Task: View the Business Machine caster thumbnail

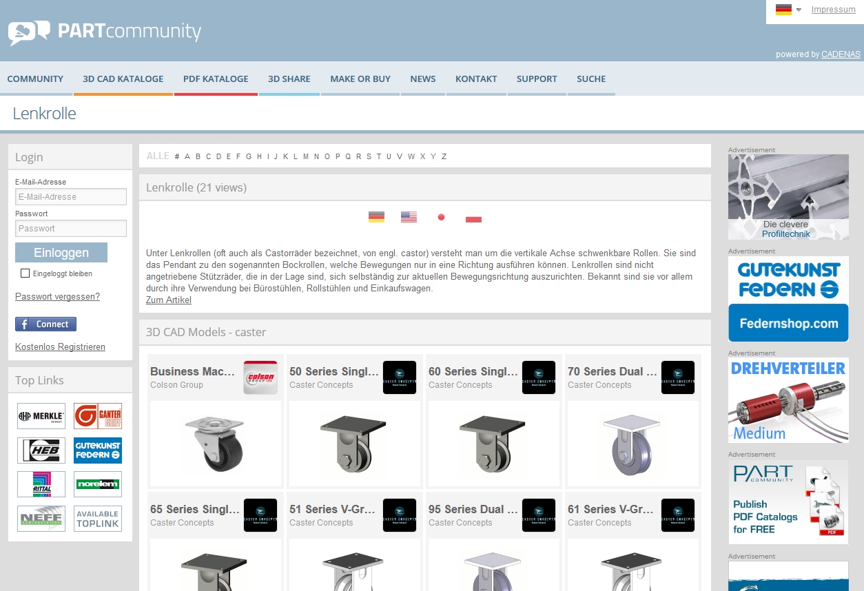Action: point(215,443)
